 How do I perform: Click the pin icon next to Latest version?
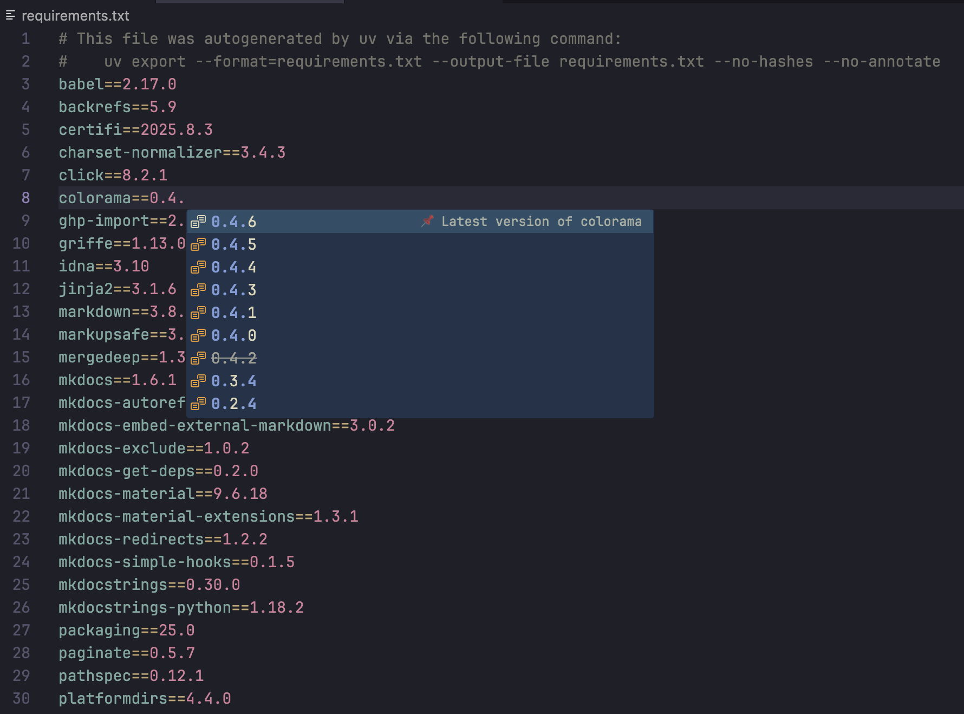pos(428,221)
